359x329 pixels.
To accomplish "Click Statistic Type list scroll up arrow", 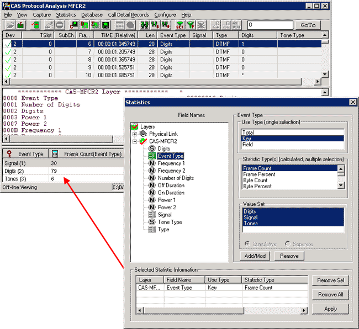I will click(x=341, y=169).
